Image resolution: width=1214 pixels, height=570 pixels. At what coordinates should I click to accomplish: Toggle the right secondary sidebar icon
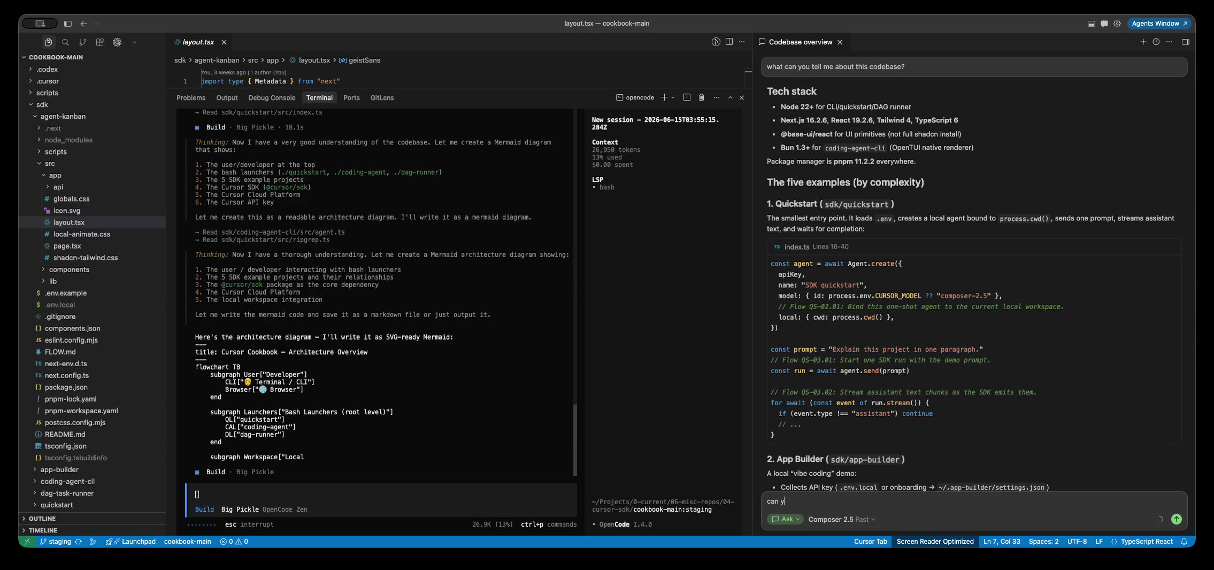point(1185,42)
